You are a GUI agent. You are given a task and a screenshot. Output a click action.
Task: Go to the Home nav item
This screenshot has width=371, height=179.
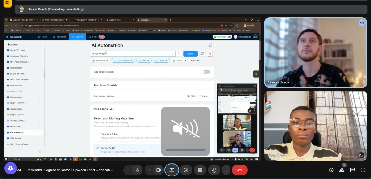(x=43, y=37)
